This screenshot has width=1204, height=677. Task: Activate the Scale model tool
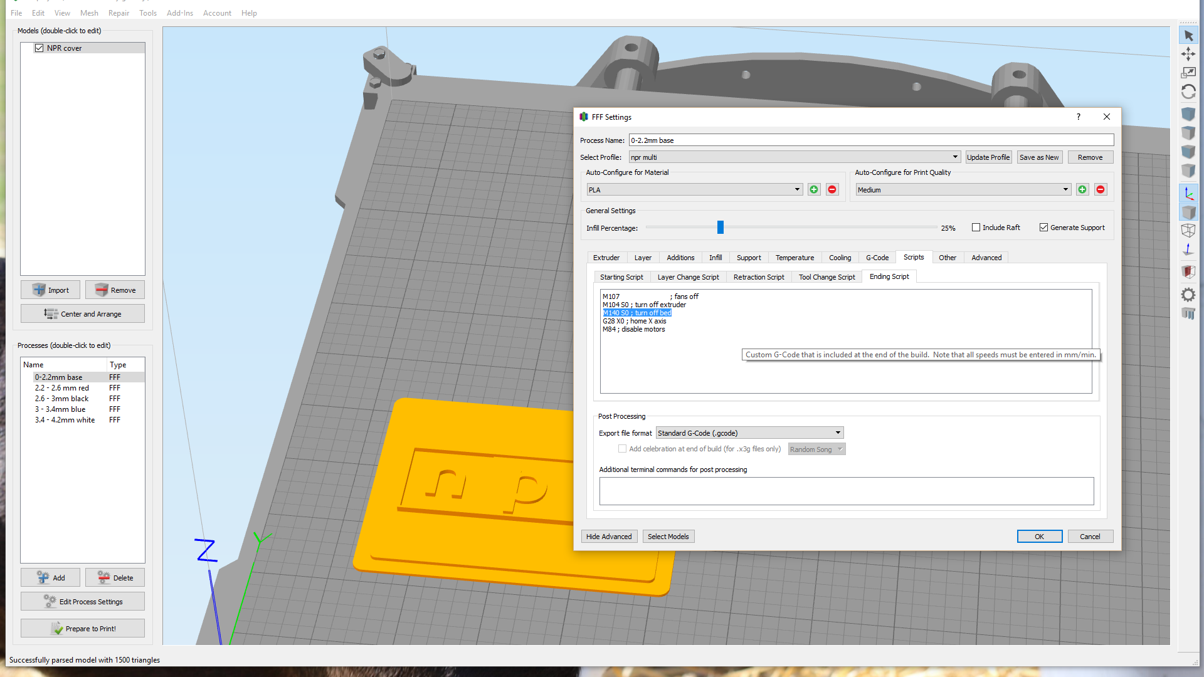tap(1188, 73)
